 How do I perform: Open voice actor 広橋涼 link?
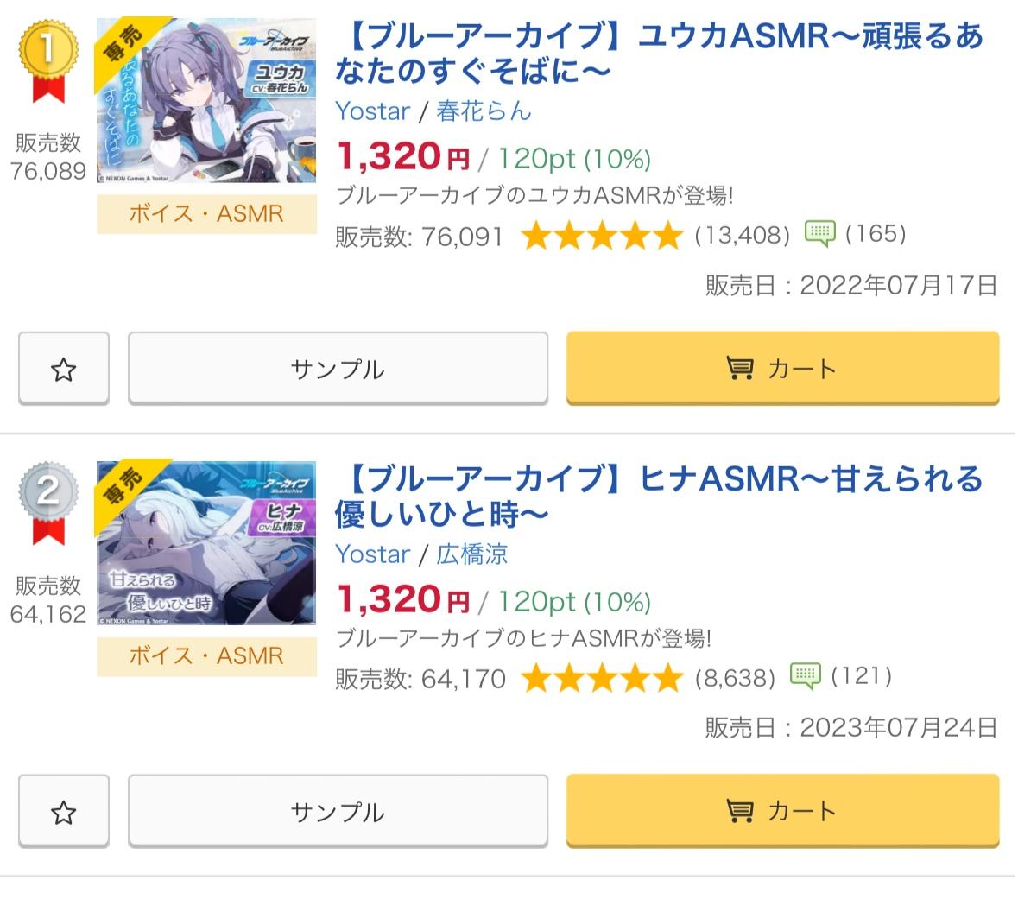[x=472, y=554]
